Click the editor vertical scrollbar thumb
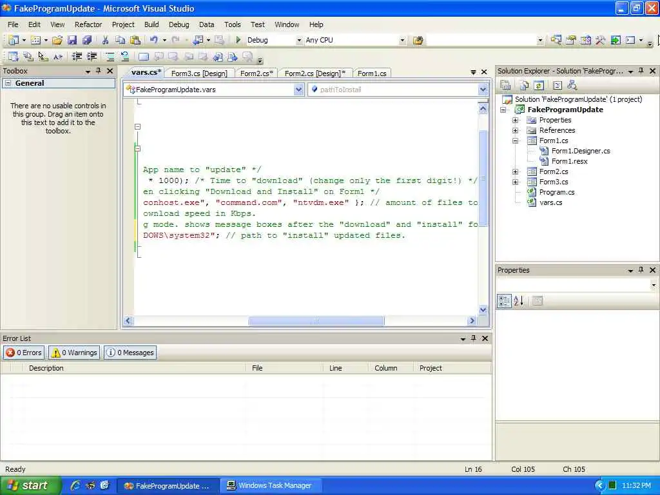Image resolution: width=660 pixels, height=495 pixels. click(483, 179)
